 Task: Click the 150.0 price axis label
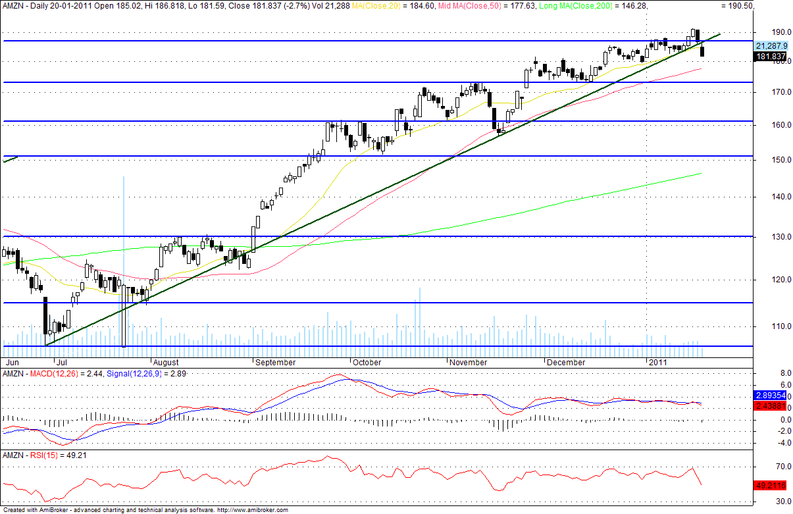[781, 160]
